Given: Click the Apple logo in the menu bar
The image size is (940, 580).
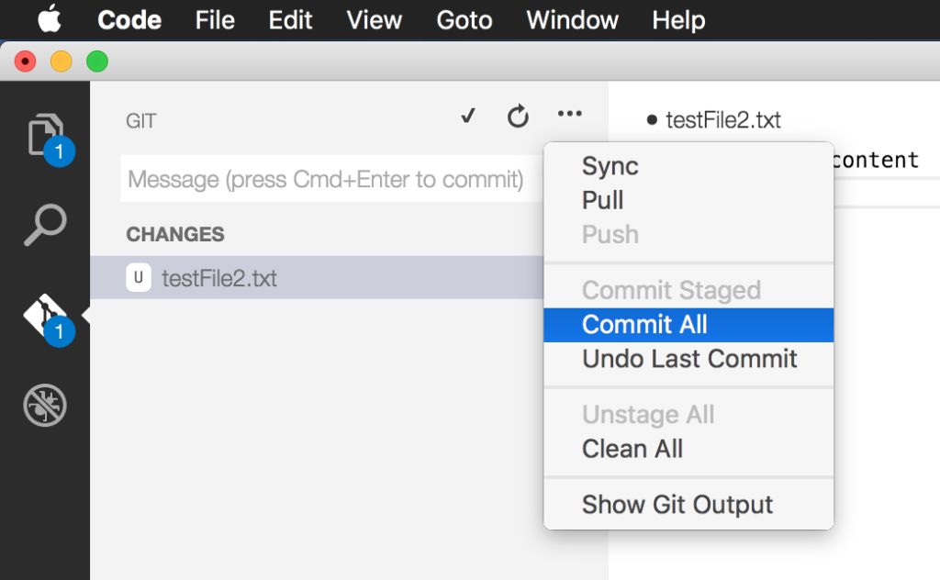Looking at the screenshot, I should coord(50,18).
